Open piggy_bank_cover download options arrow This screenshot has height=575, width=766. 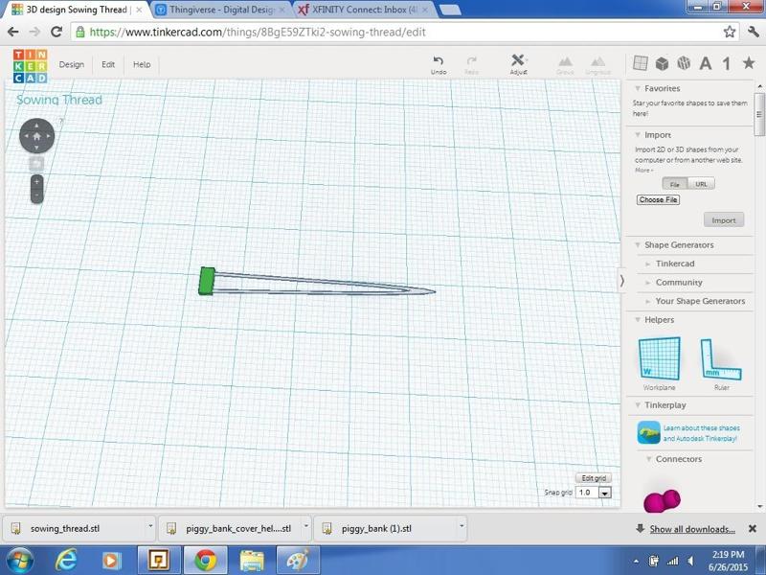point(306,526)
